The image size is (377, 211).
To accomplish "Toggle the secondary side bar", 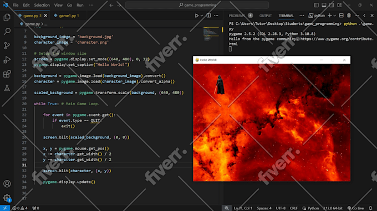I will pyautogui.click(x=332, y=5).
